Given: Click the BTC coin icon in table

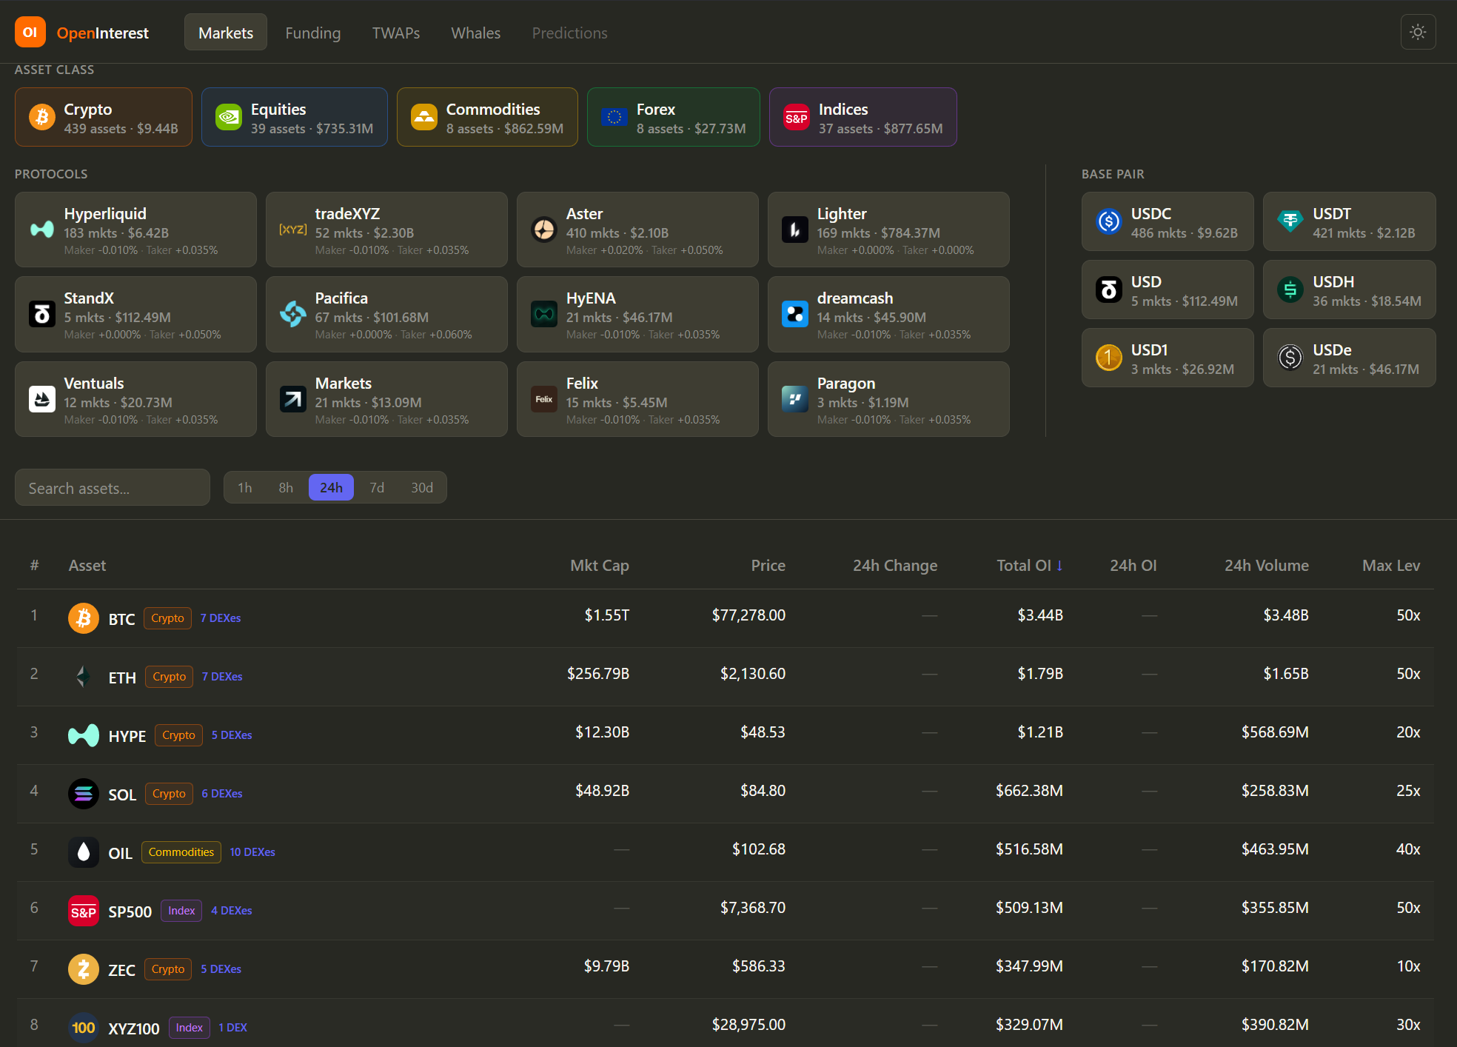Looking at the screenshot, I should coord(84,618).
